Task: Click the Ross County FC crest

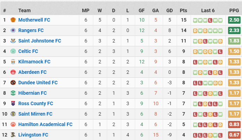Action: (13, 103)
